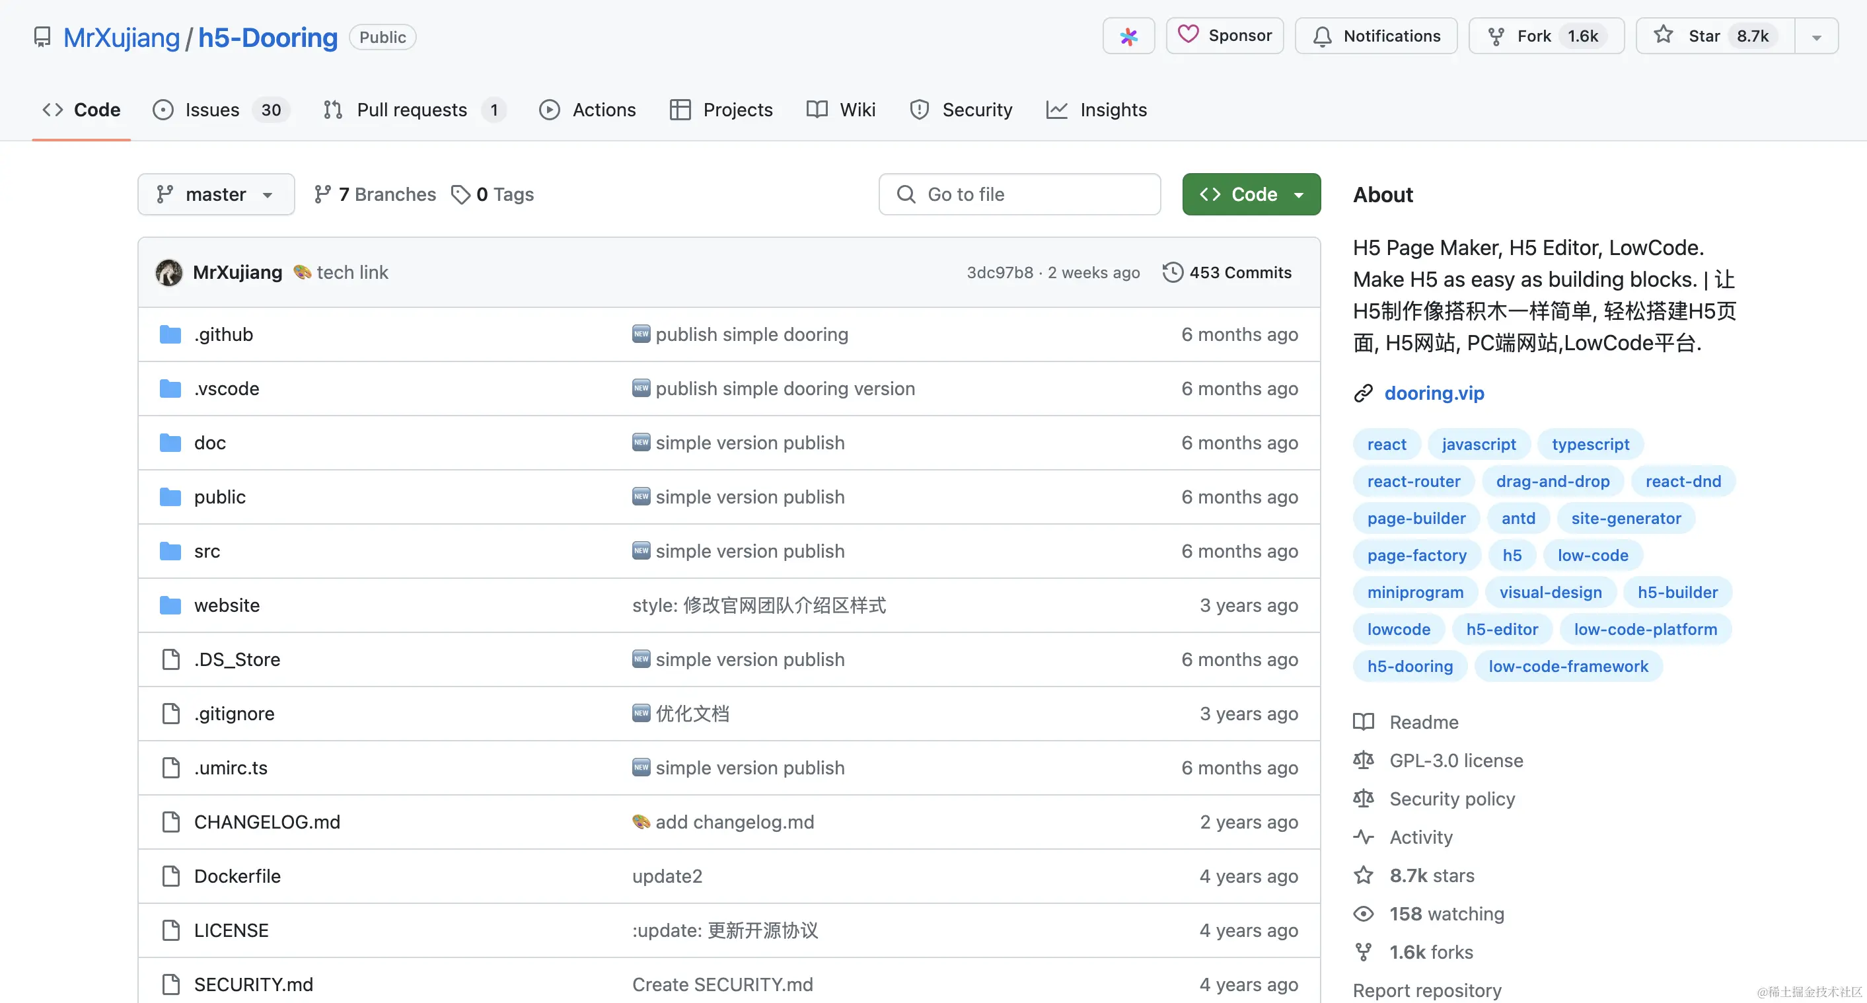Click the file icon beside .DS_Store
This screenshot has height=1003, width=1867.
170,659
